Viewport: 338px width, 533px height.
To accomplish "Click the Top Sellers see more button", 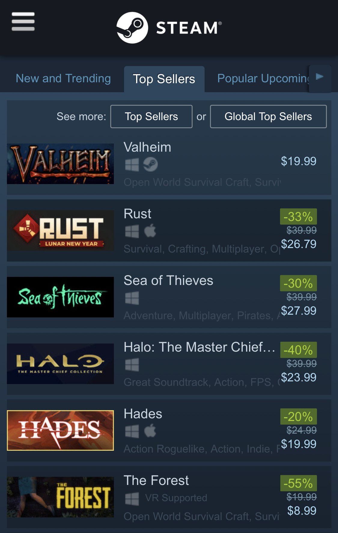I will [x=151, y=117].
